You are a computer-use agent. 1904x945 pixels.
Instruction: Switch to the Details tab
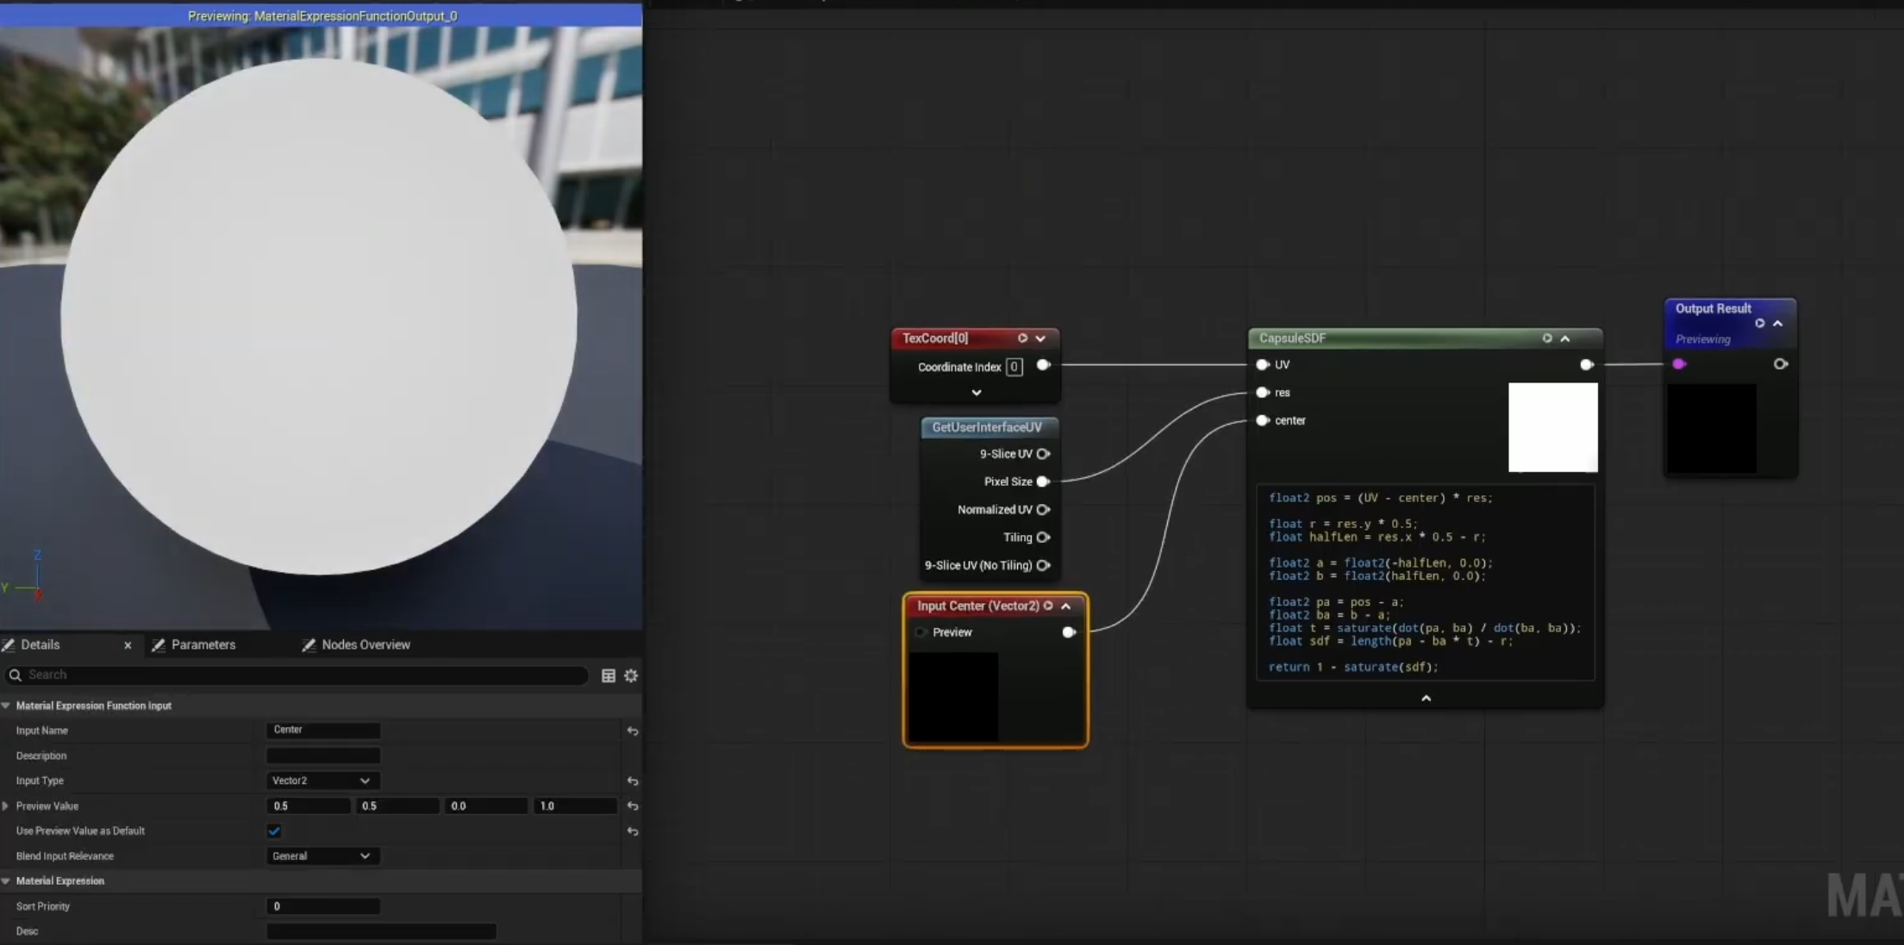[40, 645]
